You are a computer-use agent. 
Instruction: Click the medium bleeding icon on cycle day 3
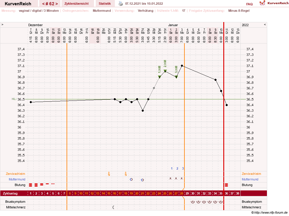[42, 184]
